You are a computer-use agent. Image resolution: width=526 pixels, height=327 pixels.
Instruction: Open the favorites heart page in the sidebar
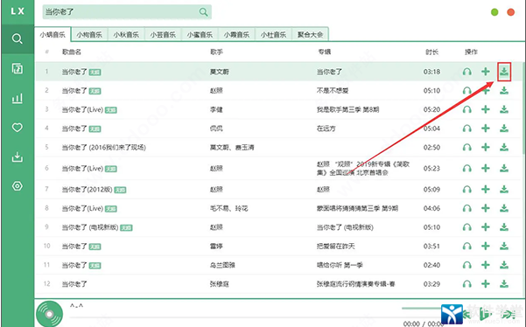tap(18, 128)
